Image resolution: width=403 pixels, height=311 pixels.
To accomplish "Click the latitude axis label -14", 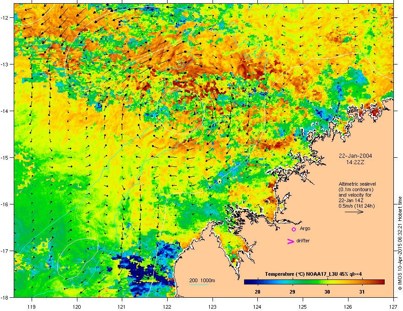I will click(x=5, y=111).
